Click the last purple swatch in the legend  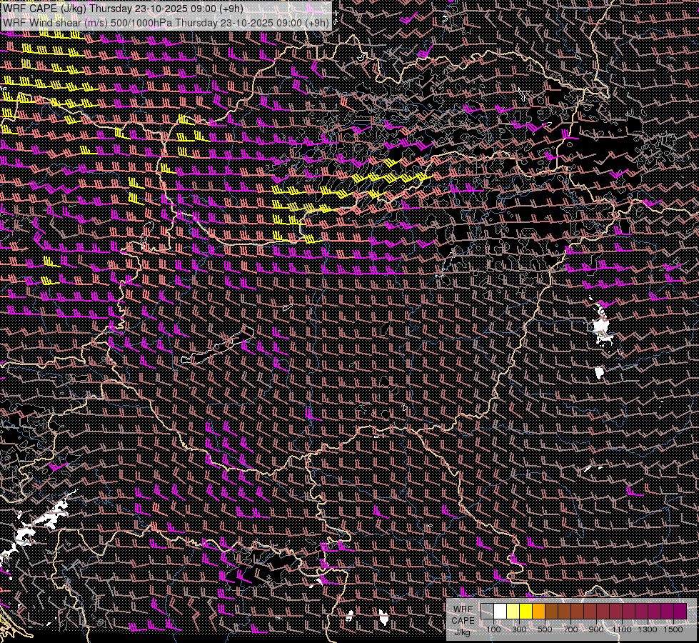point(680,612)
